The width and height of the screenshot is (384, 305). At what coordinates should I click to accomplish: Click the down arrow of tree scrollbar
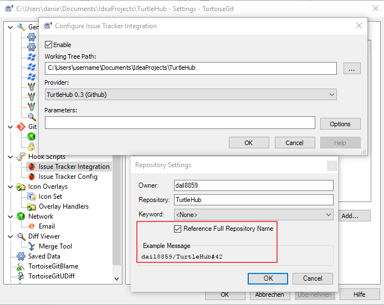(x=117, y=279)
